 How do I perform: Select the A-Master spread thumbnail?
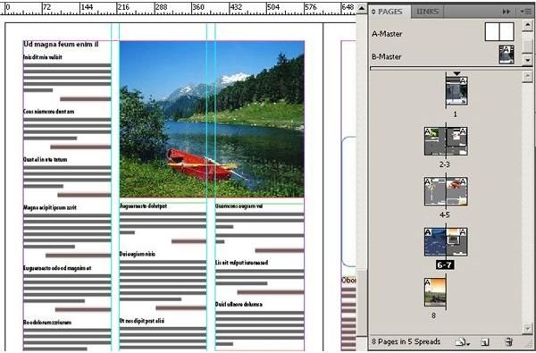pyautogui.click(x=499, y=32)
